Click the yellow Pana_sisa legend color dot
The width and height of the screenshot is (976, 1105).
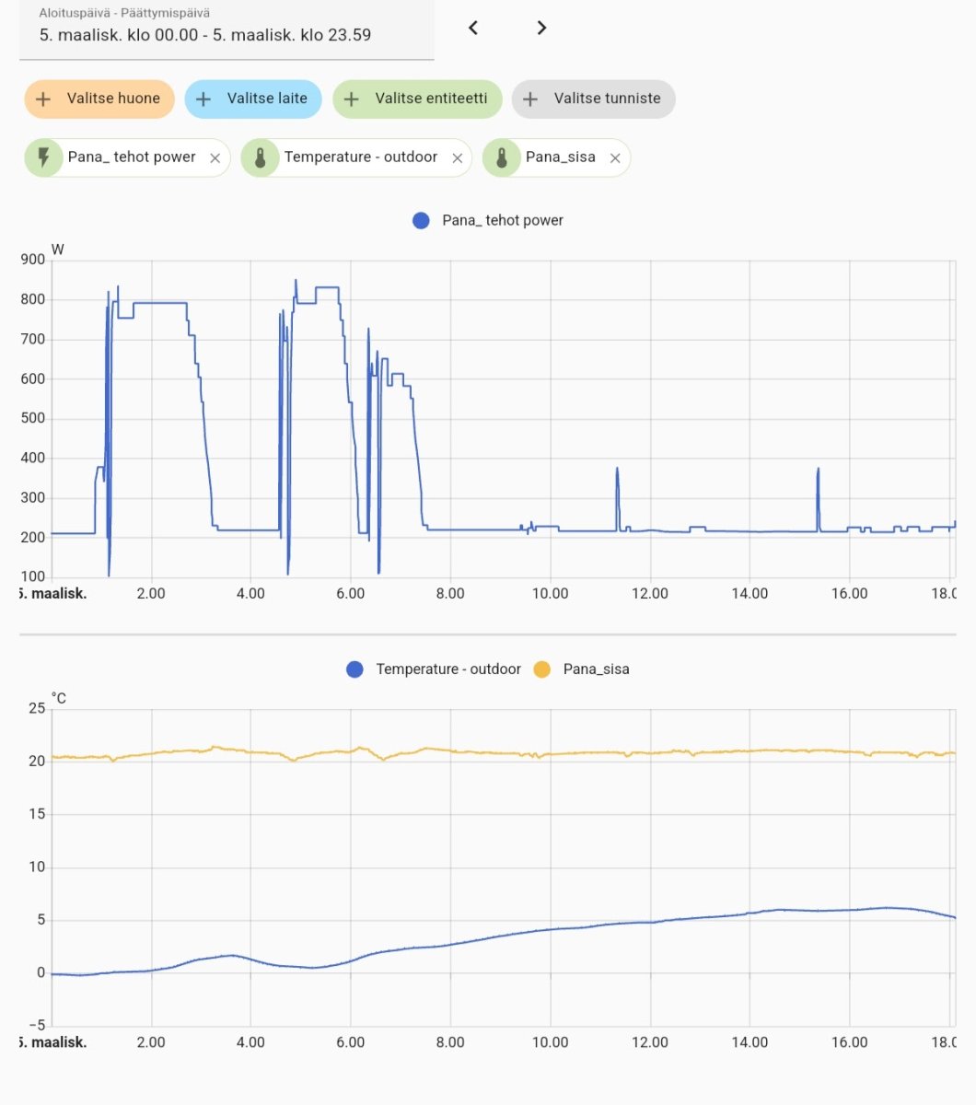pos(542,669)
